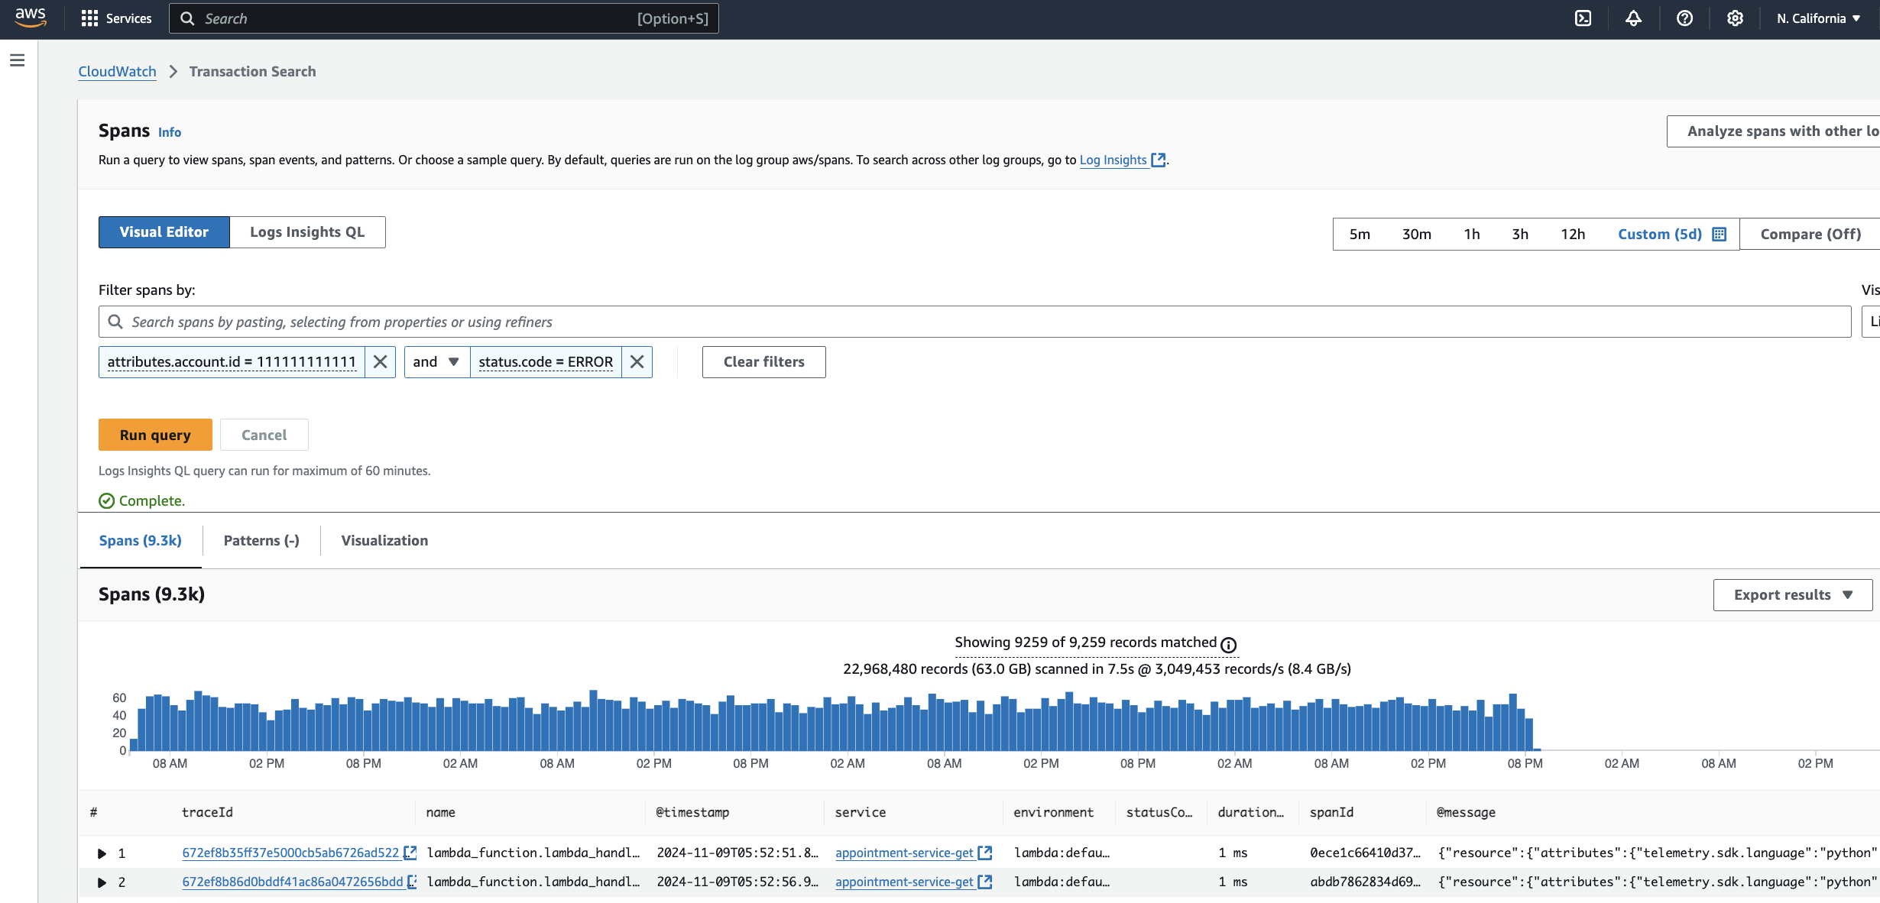Click the Run query button

pos(155,435)
